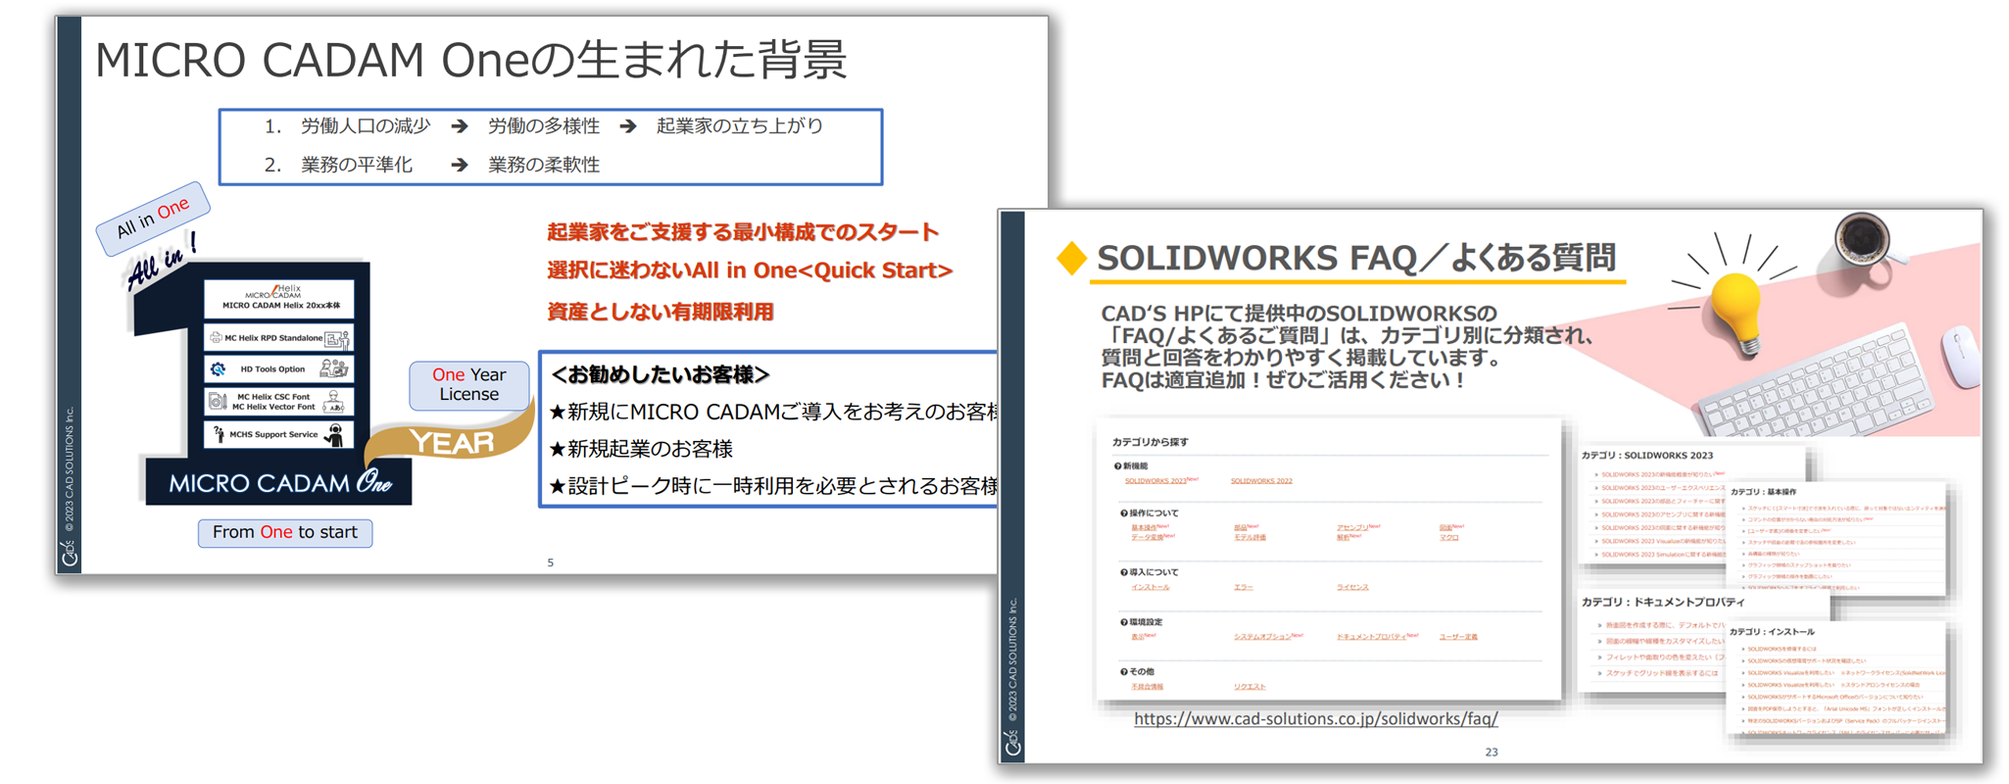Click the スケッチでグリッド線を表示するには item
This screenshot has width=2009, height=784.
(1661, 673)
